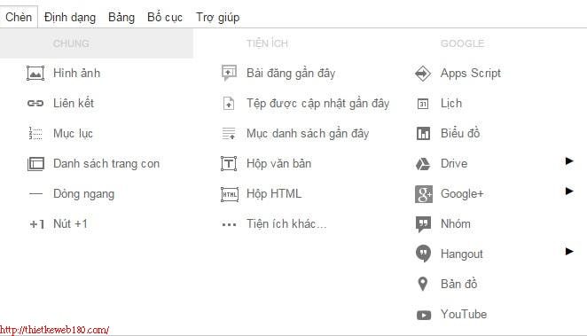587x336 pixels.
Task: Click the Mục danh sách gần đây icon
Action: [x=229, y=133]
